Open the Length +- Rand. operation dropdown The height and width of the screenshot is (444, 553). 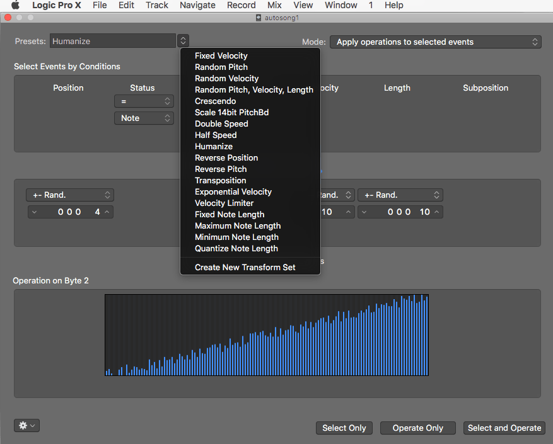(400, 195)
